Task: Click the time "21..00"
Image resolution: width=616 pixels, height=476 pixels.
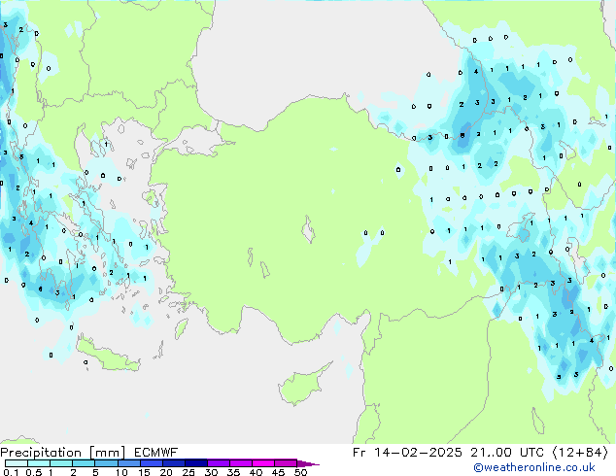Action: (491, 453)
